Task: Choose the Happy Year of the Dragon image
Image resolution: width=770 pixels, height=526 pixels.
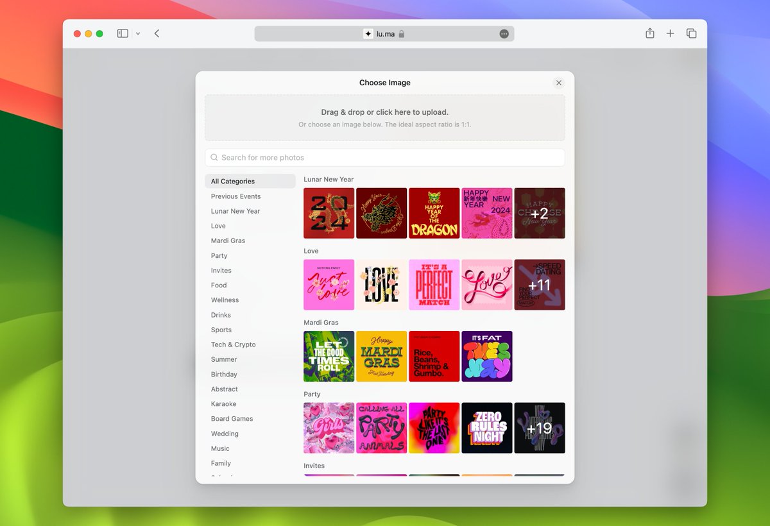Action: tap(434, 213)
